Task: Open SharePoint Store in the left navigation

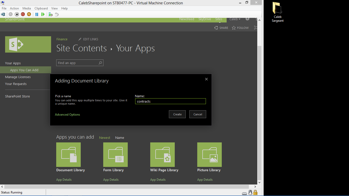Action: coord(17,96)
